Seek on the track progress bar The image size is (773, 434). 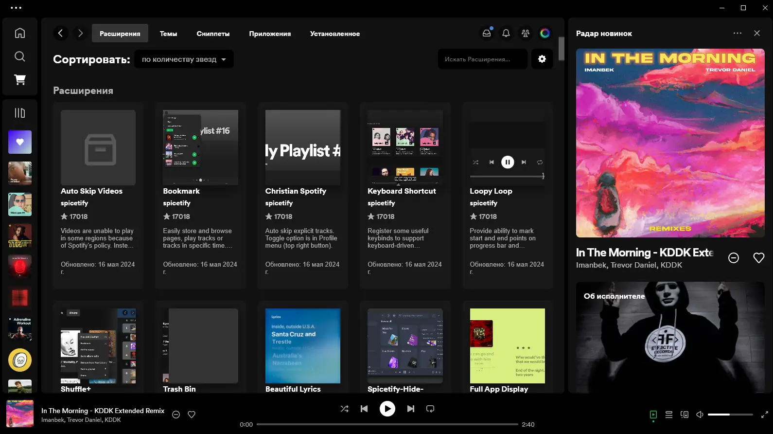pyautogui.click(x=387, y=424)
